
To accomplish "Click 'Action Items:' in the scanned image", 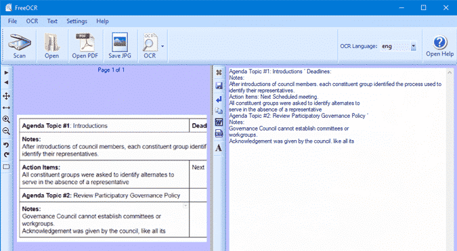I will pyautogui.click(x=41, y=167).
